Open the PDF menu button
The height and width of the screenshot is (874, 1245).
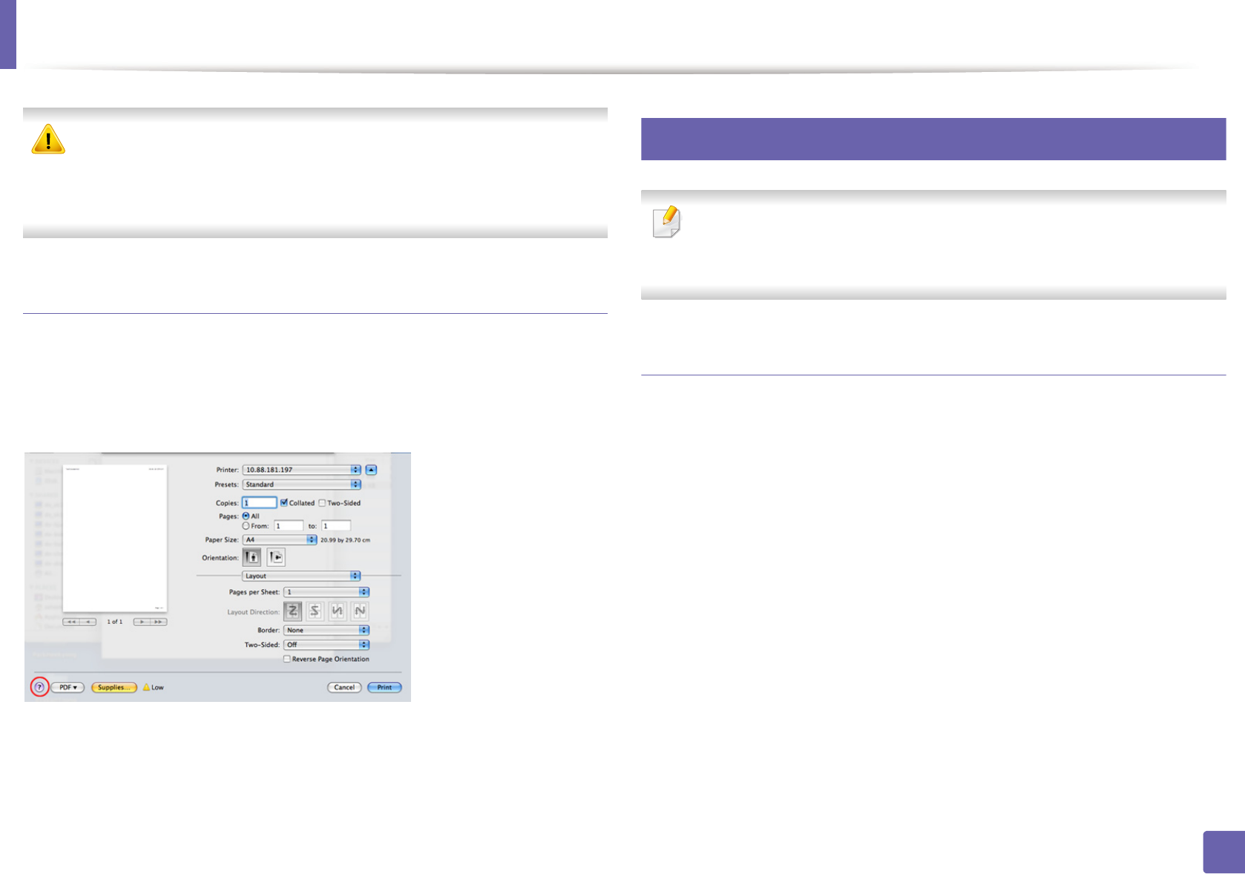68,688
